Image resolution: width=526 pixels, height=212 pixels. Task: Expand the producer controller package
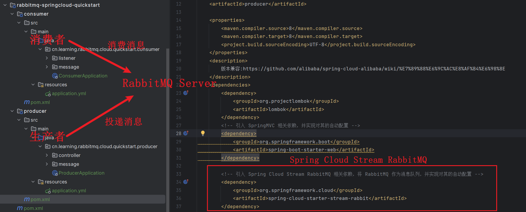click(x=47, y=155)
